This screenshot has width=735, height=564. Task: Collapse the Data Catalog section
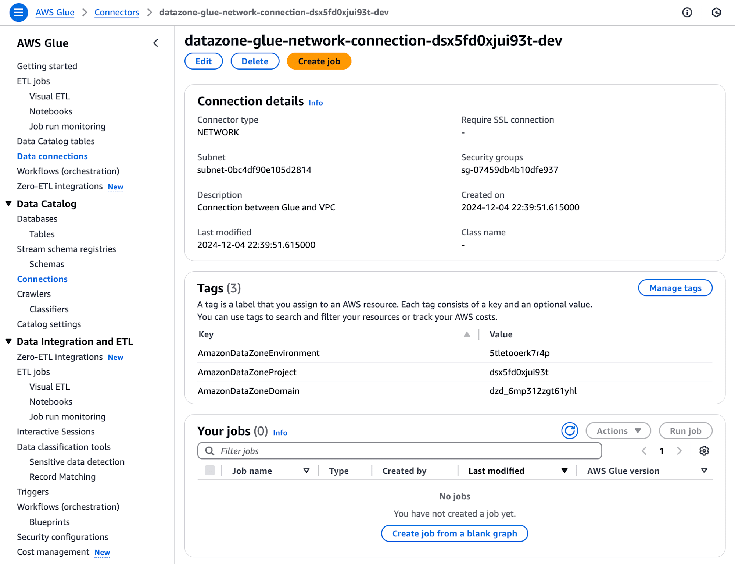[9, 203]
